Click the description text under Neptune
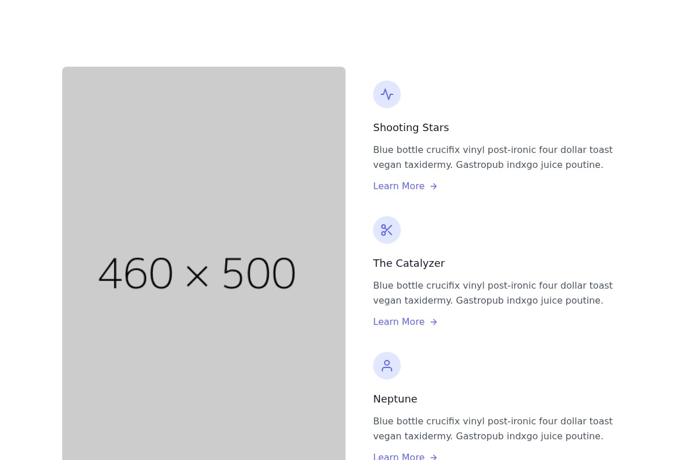Viewport: 691px width, 460px height. 493,428
